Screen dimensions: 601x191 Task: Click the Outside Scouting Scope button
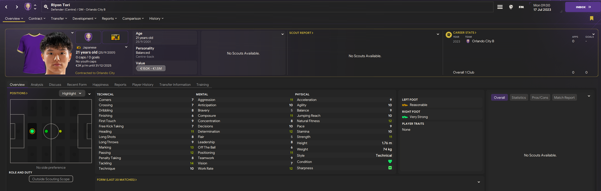point(51,179)
